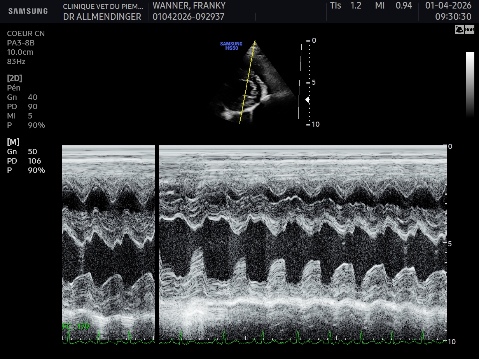Screen dimensions: 479x359
Task: Click the blue Samsung HS50 watermark
Action: pyautogui.click(x=231, y=46)
